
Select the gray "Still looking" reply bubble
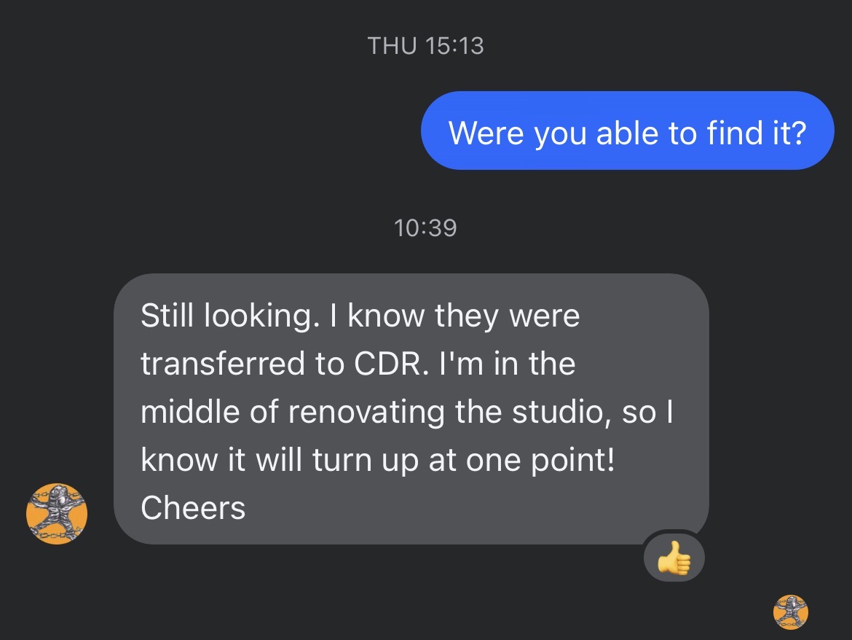(411, 409)
